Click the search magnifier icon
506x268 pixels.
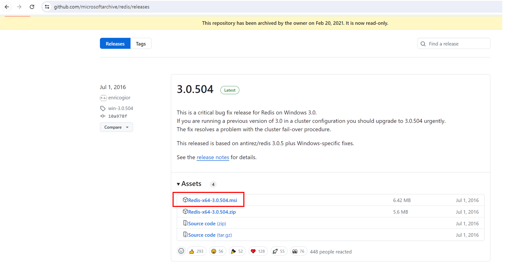[423, 44]
